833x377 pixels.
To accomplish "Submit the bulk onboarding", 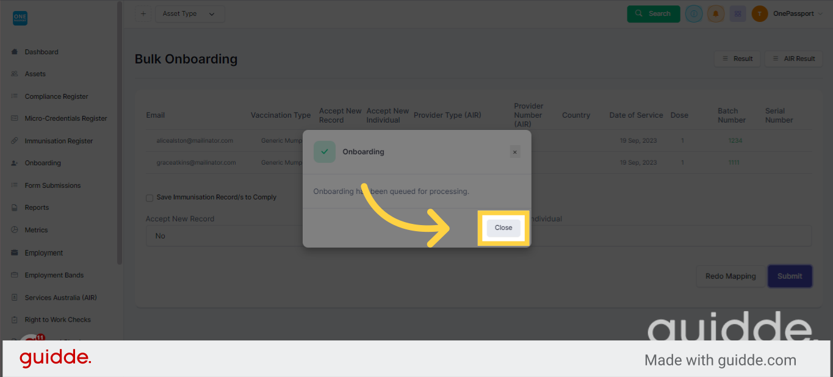I will (790, 276).
